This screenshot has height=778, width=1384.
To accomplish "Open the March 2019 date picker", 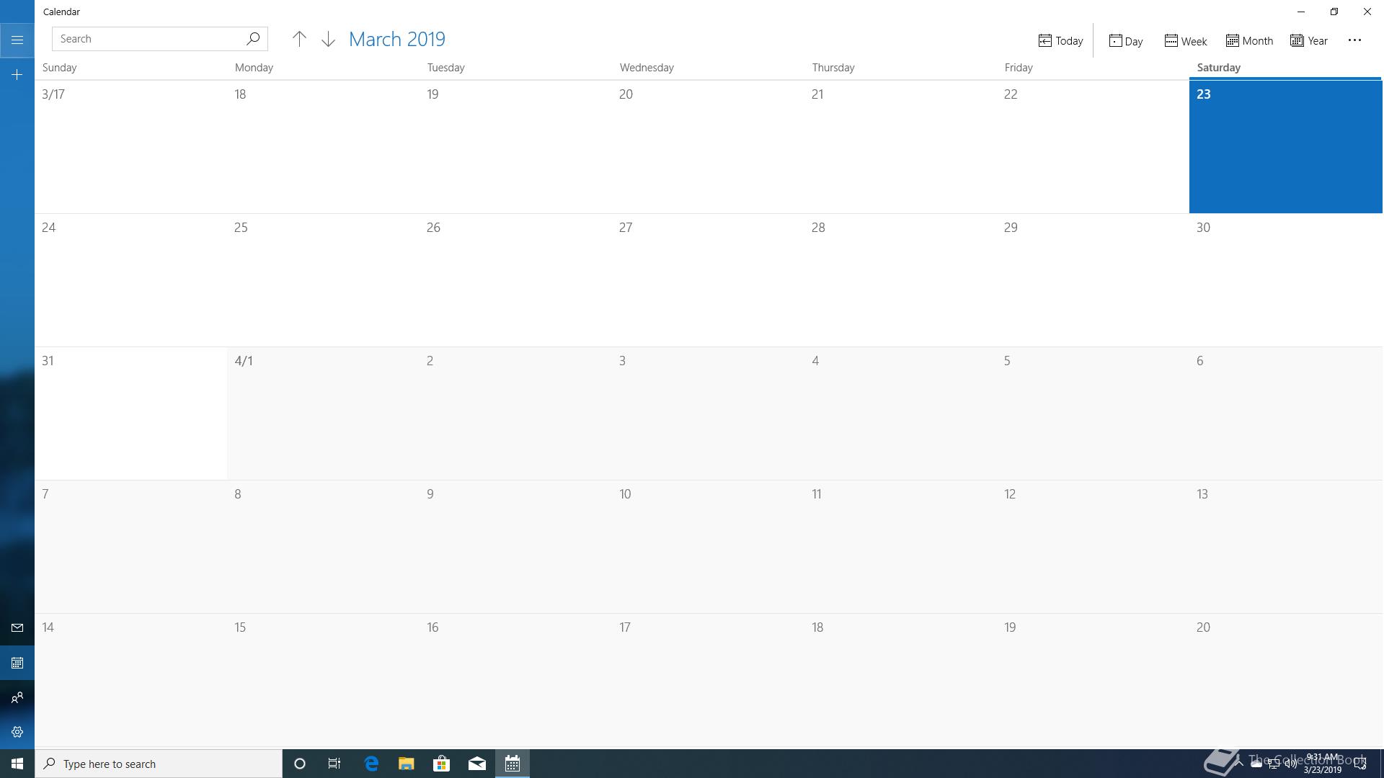I will [x=396, y=39].
